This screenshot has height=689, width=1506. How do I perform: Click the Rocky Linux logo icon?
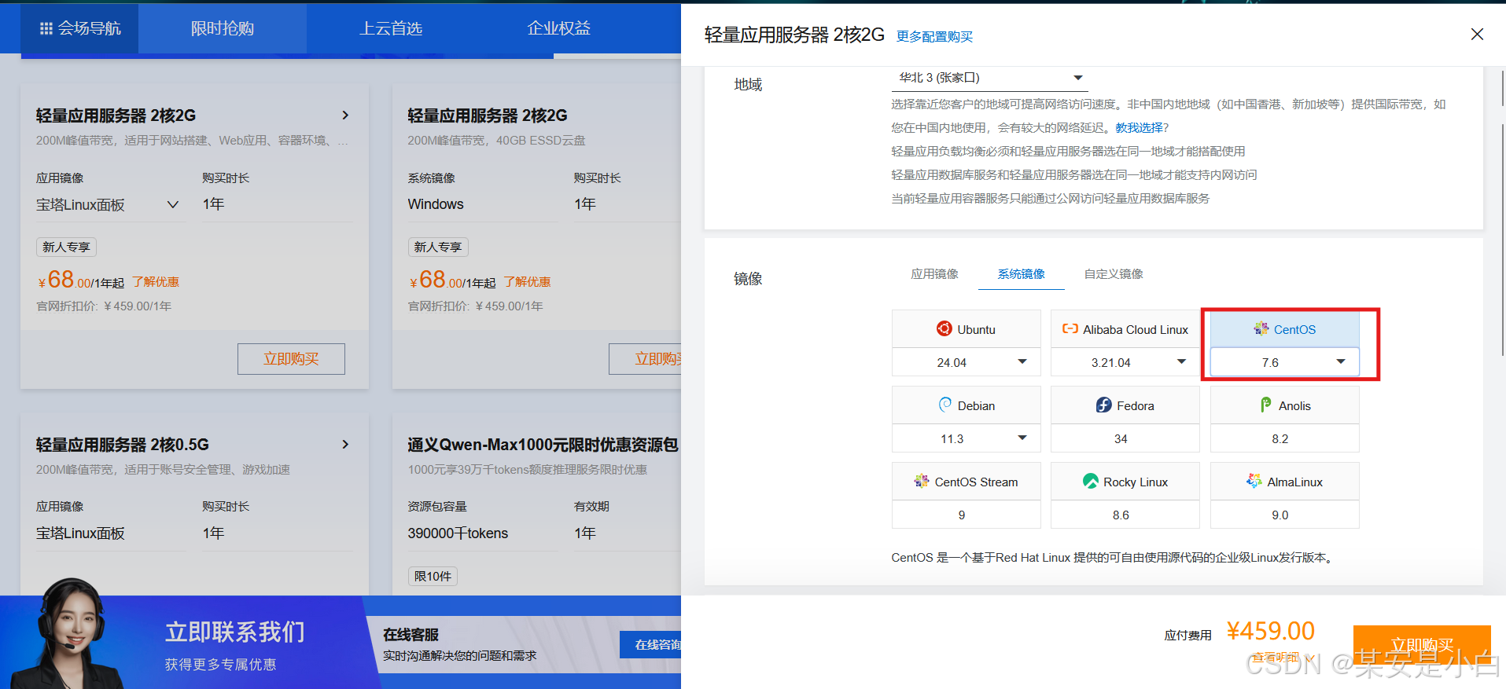tap(1090, 481)
